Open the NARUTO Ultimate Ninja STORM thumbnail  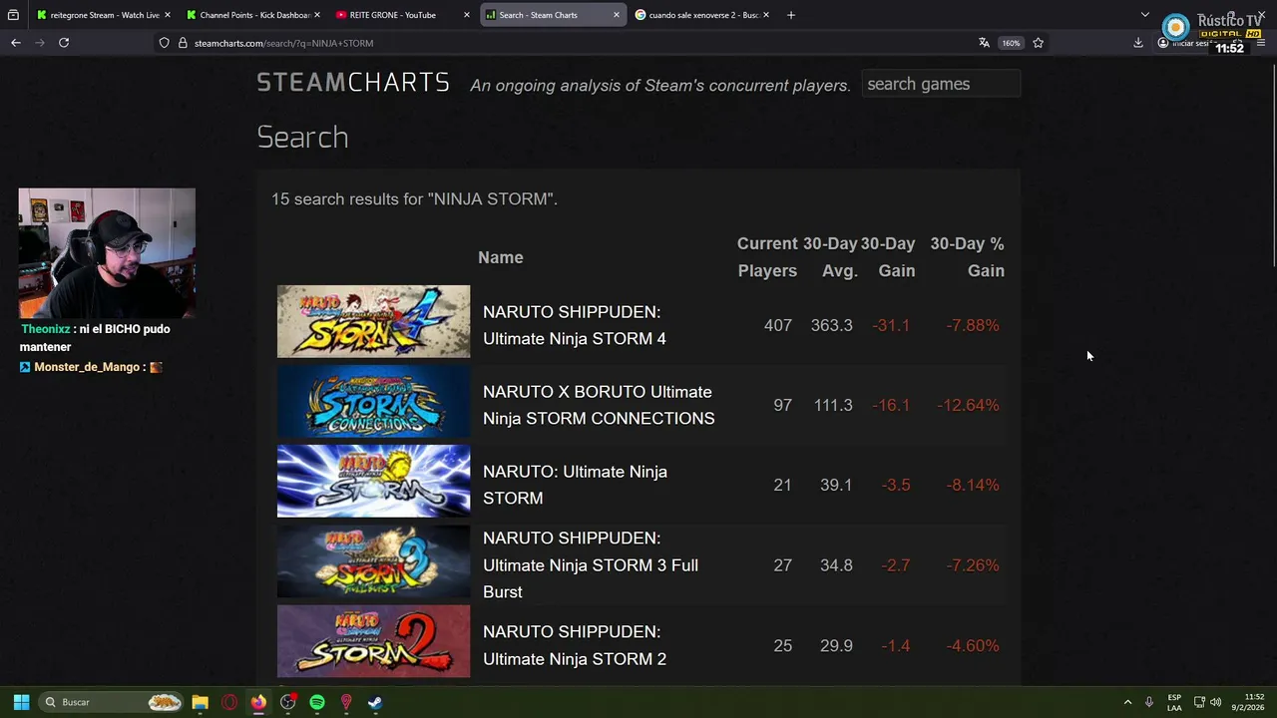click(373, 482)
